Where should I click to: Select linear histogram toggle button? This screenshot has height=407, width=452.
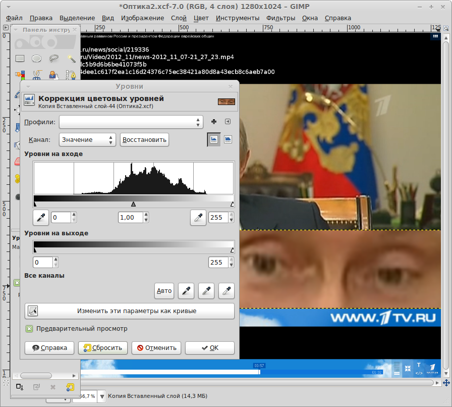point(214,139)
